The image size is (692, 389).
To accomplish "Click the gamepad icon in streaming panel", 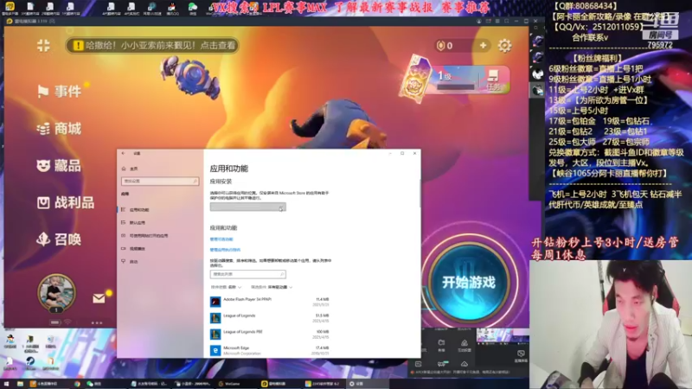I will [x=441, y=364].
